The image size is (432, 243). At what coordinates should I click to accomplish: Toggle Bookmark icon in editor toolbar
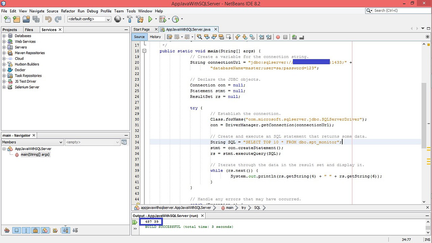point(252,37)
